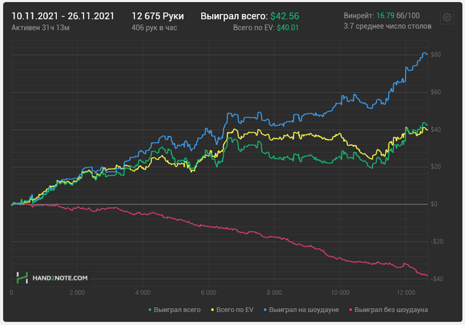Image resolution: width=465 pixels, height=325 pixels.
Task: Click the $20 y-axis label
Action: pyautogui.click(x=436, y=166)
